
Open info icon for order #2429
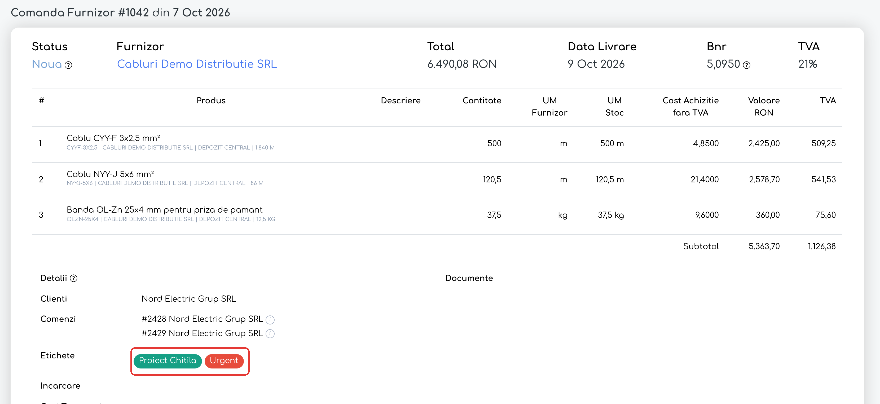(x=270, y=333)
